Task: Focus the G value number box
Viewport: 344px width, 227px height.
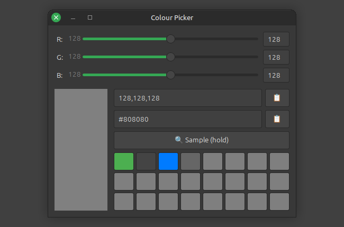Action: click(x=276, y=57)
